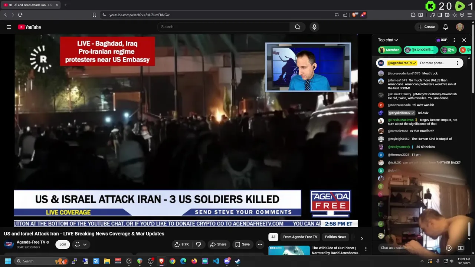Open browser extensions puzzle icon

pos(413,15)
